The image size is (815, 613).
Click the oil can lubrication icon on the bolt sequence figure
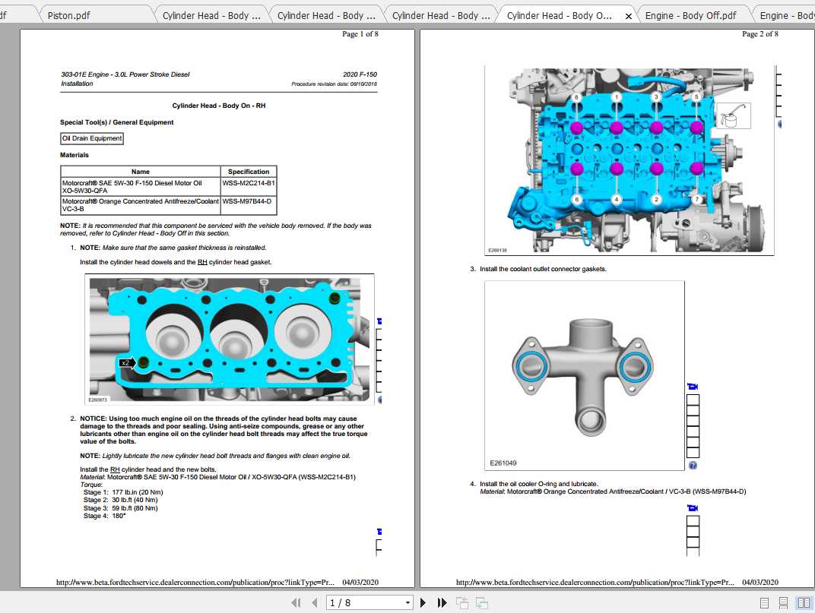734,116
